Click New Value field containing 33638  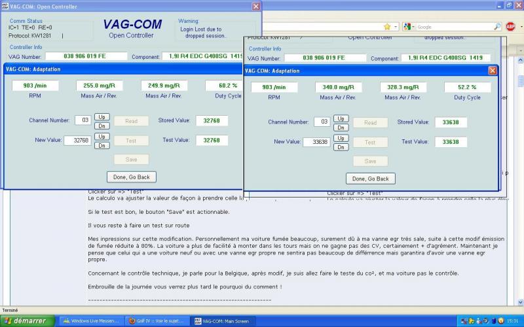316,142
